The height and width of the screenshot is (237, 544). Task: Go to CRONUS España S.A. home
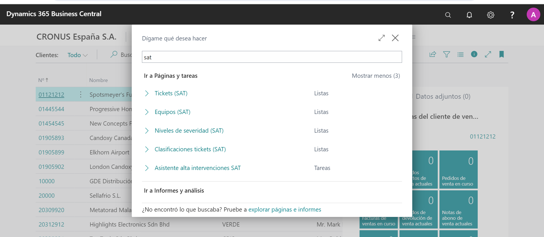[x=76, y=37]
